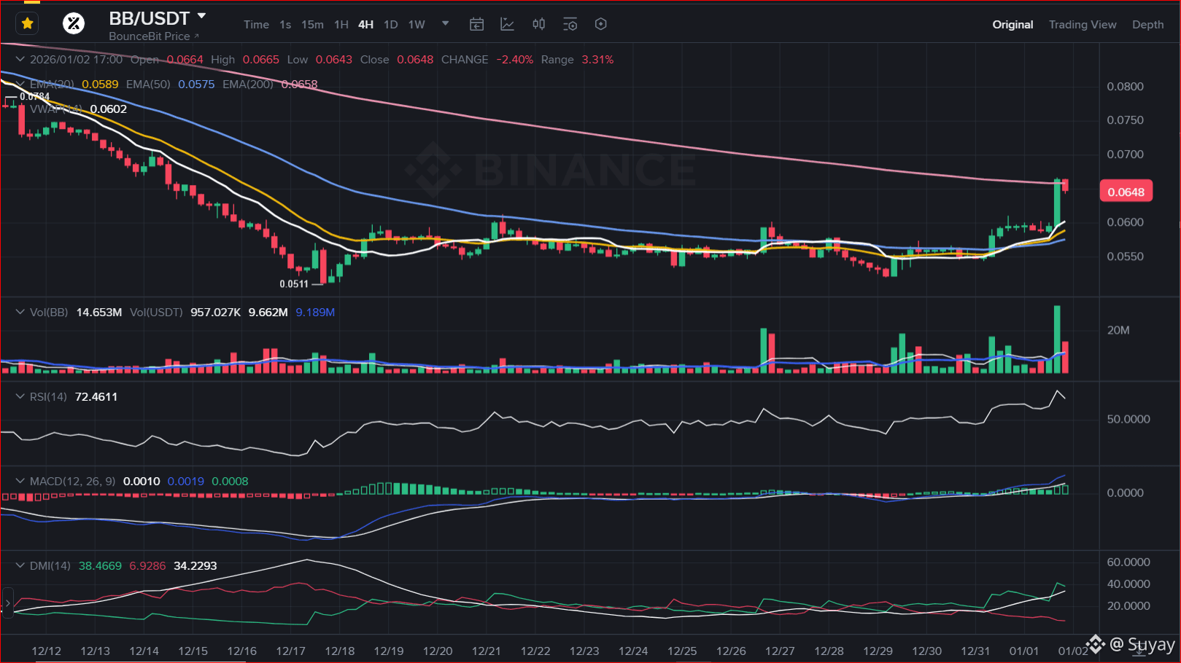
Task: Click the EMA(200) value 0.0658
Action: pyautogui.click(x=299, y=85)
